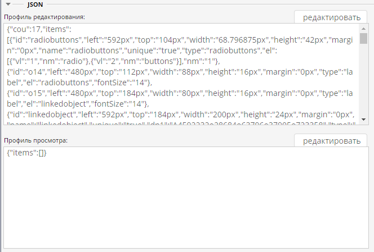Click the scrollbar track below the thumb
The height and width of the screenshot is (252, 374).
[x=364, y=84]
